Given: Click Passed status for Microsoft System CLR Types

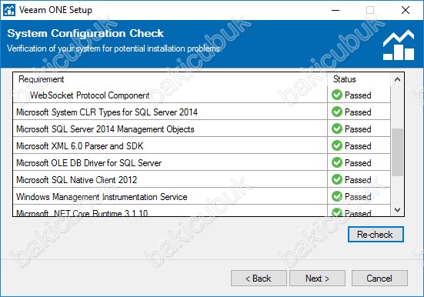Looking at the screenshot, I should click(x=358, y=112).
